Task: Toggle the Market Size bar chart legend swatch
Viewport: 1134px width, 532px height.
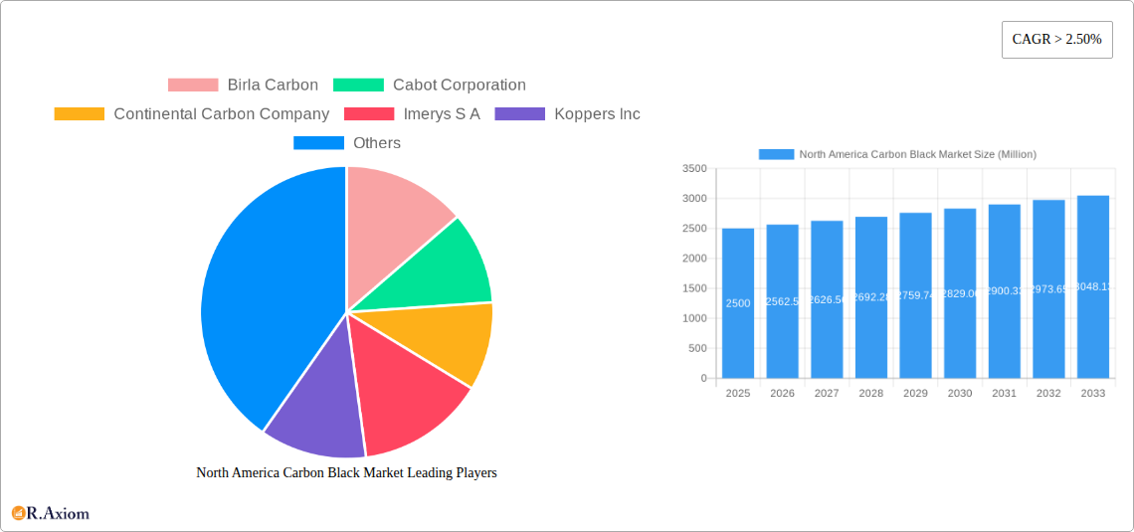Action: tap(776, 154)
